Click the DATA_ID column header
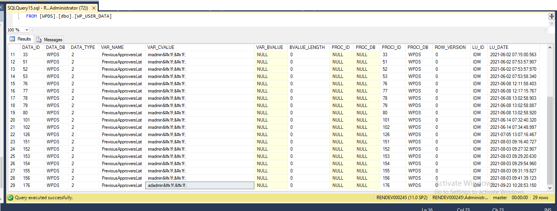This screenshot has width=557, height=211. (31, 47)
